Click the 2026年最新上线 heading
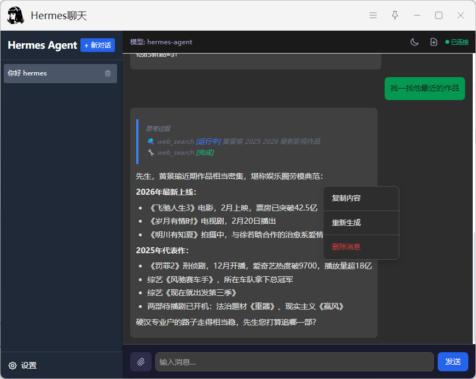 166,192
